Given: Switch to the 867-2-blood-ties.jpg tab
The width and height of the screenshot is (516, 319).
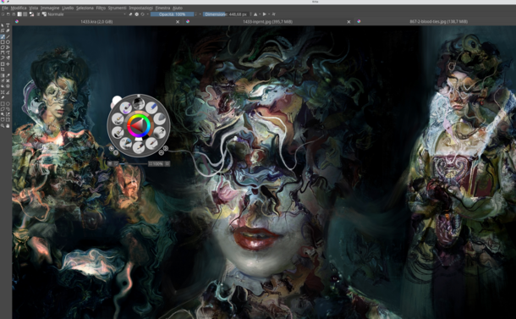Looking at the screenshot, I should click(438, 22).
